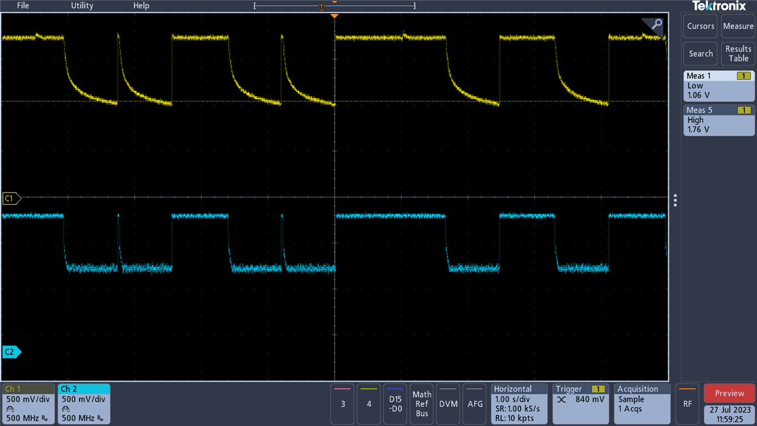Click the Measure button

coord(738,27)
